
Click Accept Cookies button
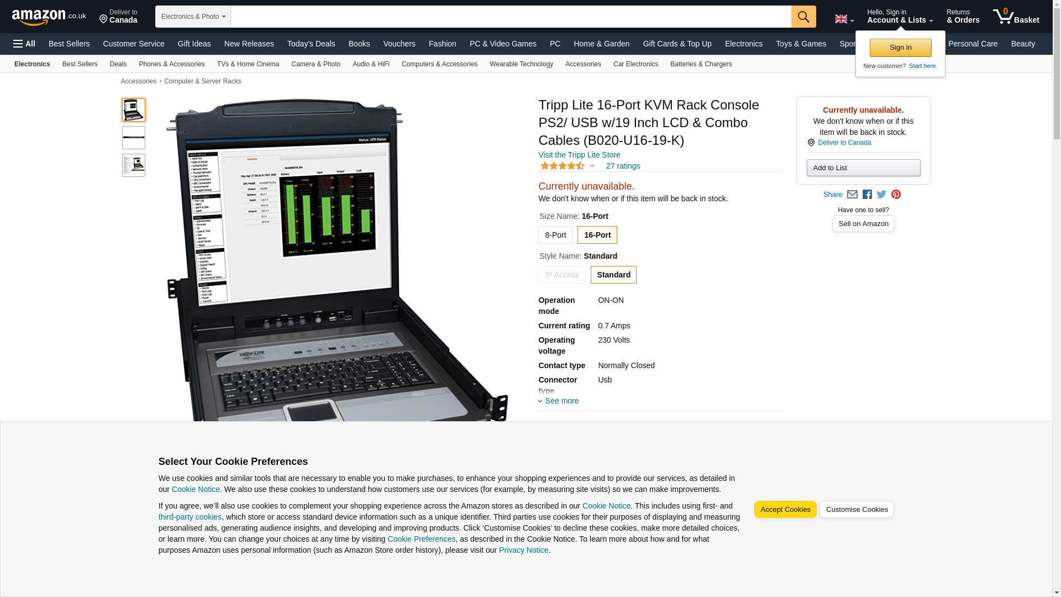pos(785,510)
